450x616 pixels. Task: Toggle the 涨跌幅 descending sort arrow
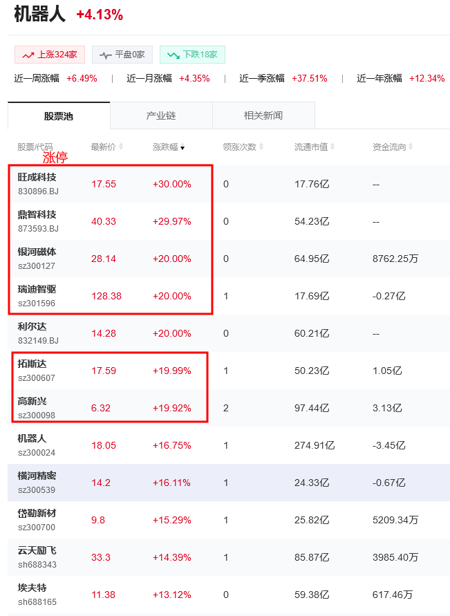pyautogui.click(x=182, y=147)
